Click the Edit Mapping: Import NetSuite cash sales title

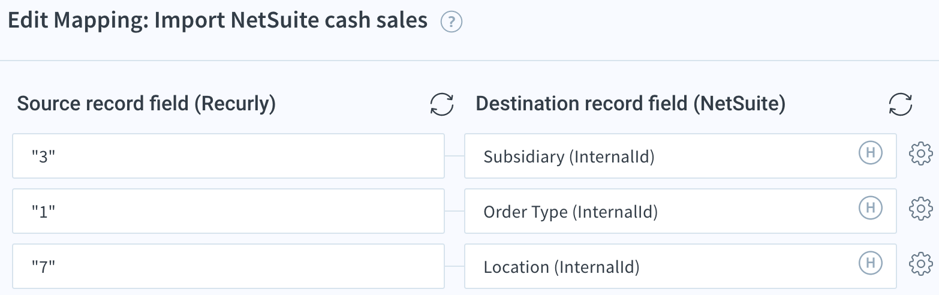218,22
